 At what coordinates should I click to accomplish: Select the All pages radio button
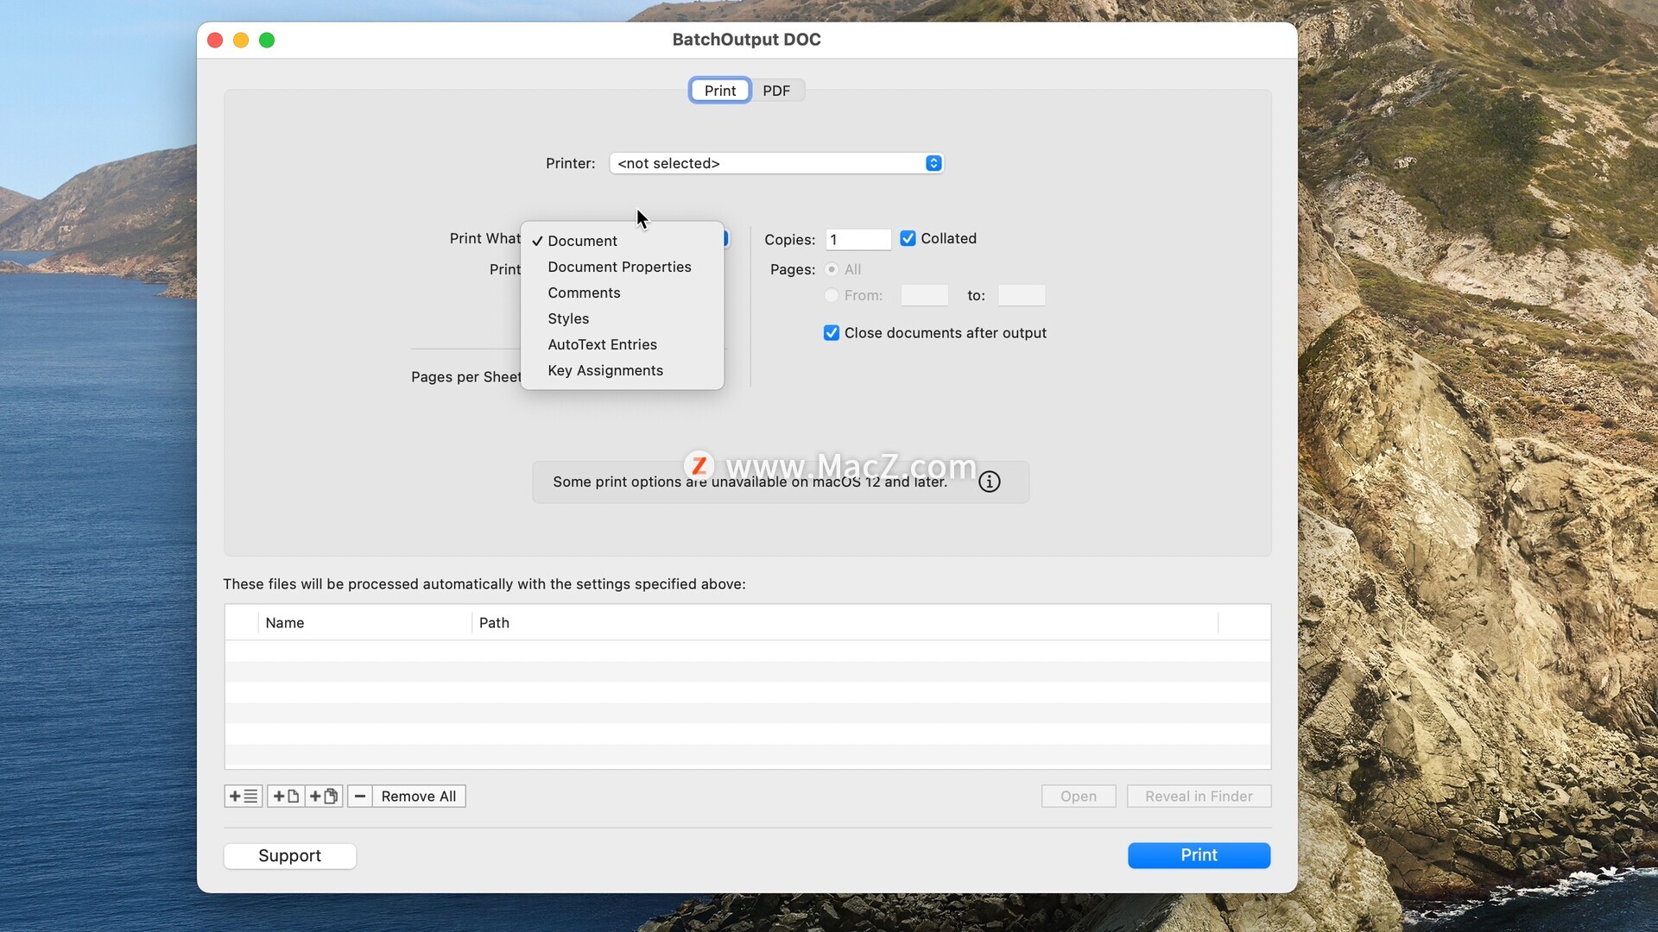[832, 269]
